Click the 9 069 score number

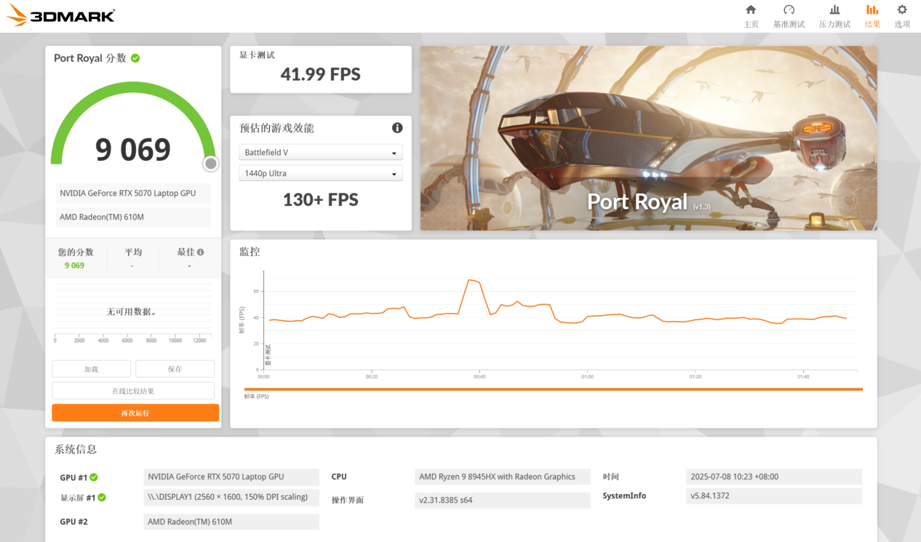tap(133, 150)
